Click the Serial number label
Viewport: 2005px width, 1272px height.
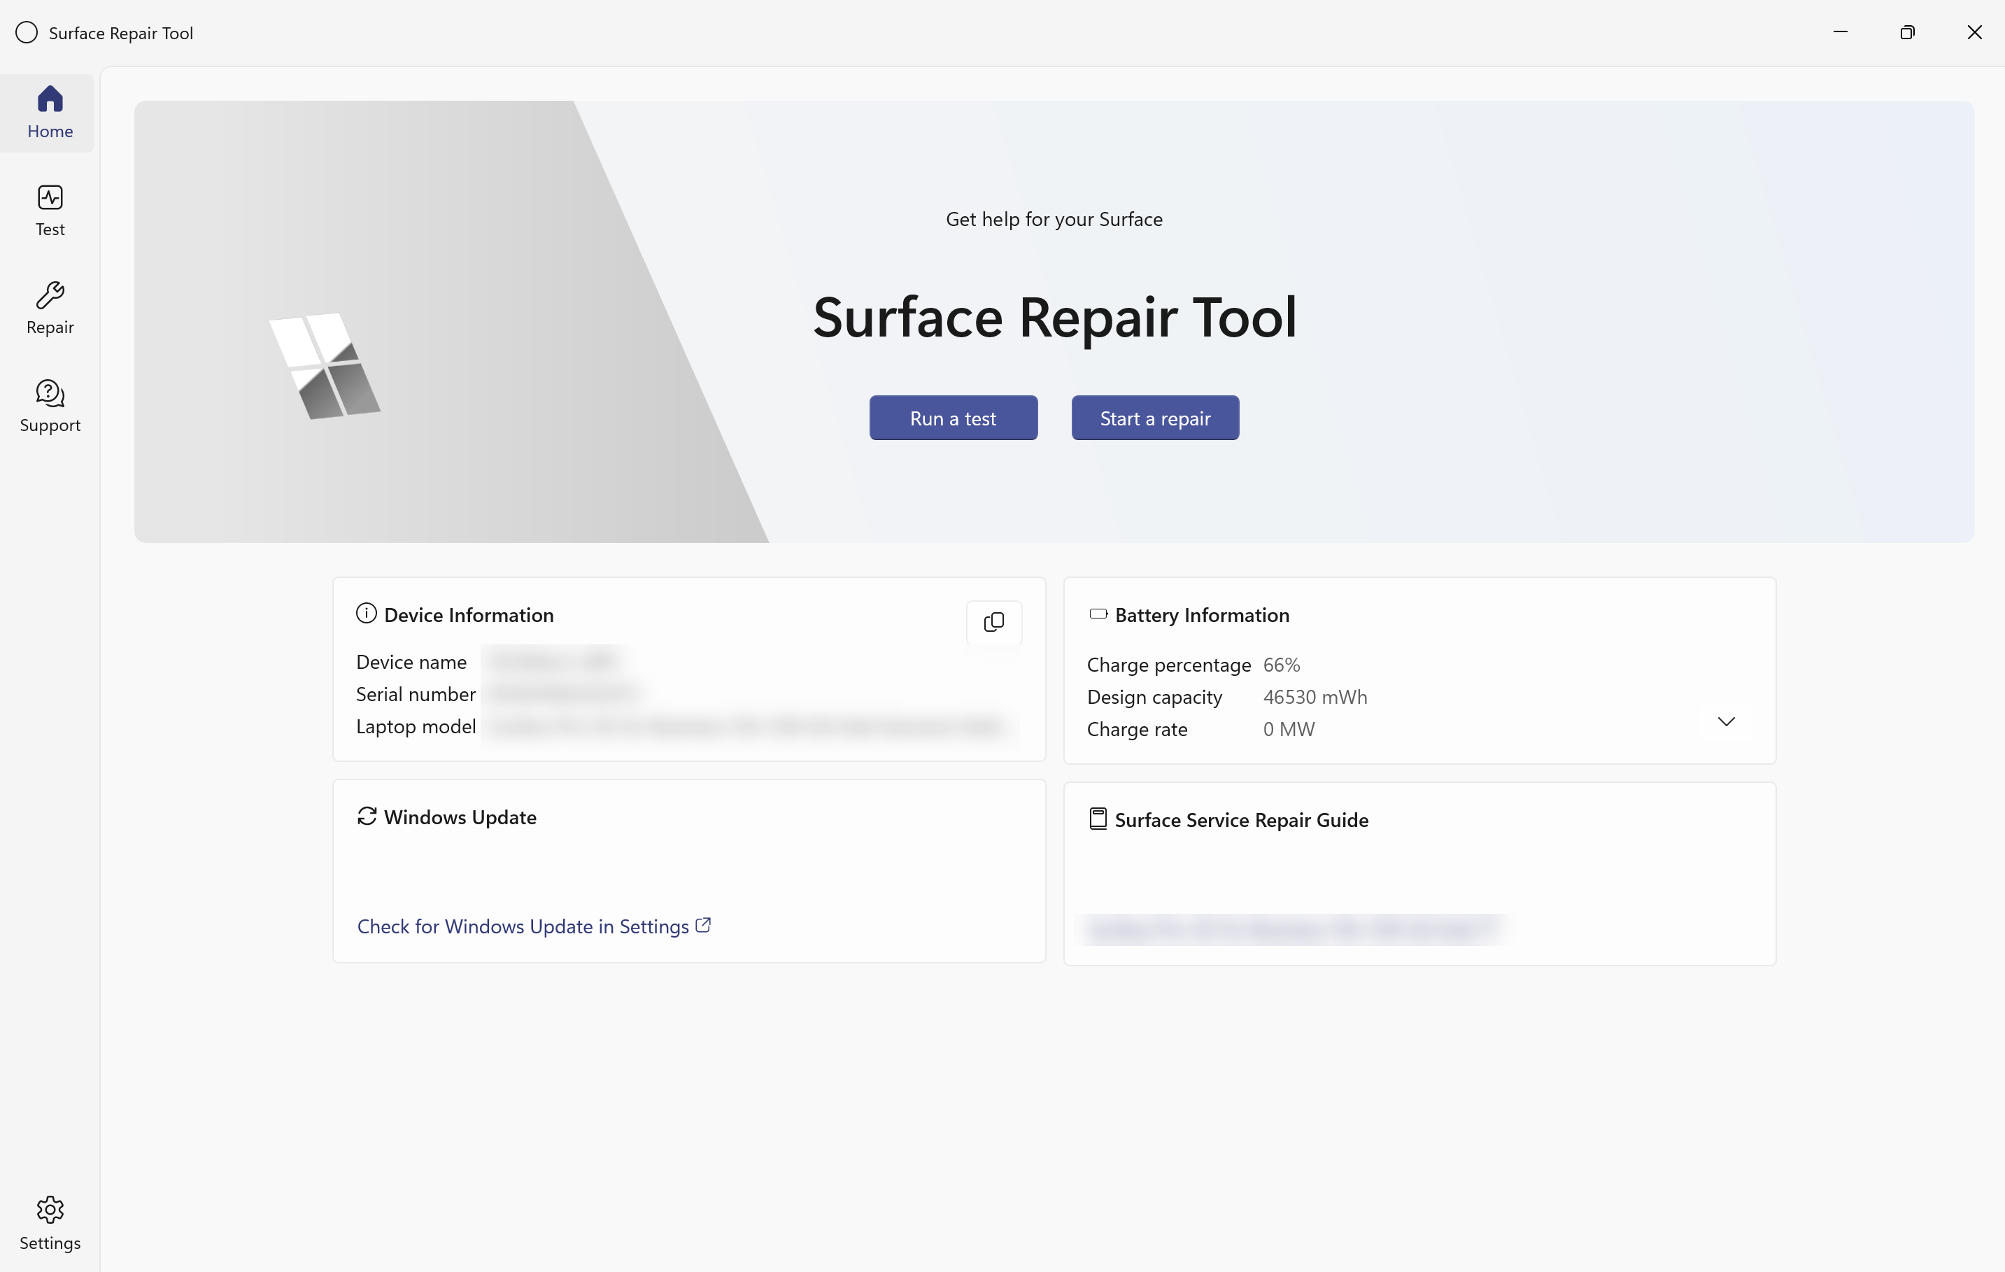(416, 694)
